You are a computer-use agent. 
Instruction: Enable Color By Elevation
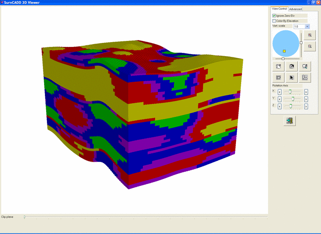point(274,20)
